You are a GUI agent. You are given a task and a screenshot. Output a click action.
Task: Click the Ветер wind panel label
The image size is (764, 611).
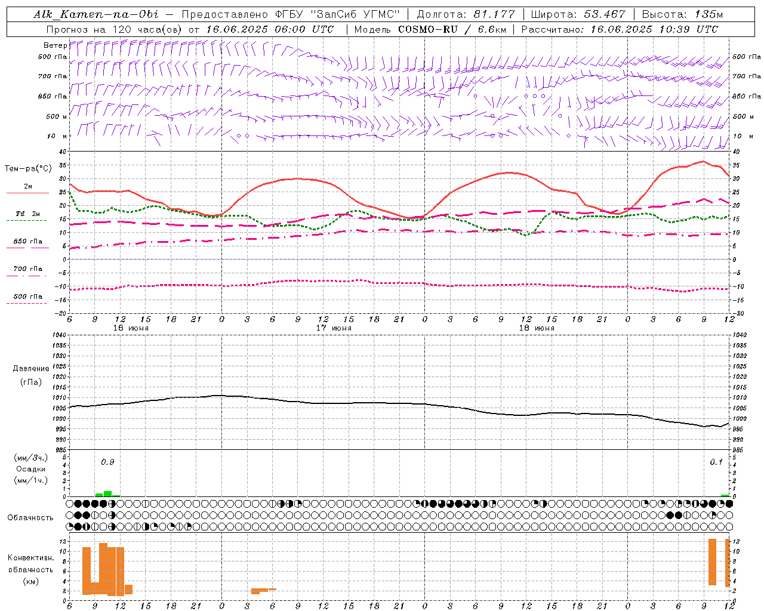pos(55,45)
